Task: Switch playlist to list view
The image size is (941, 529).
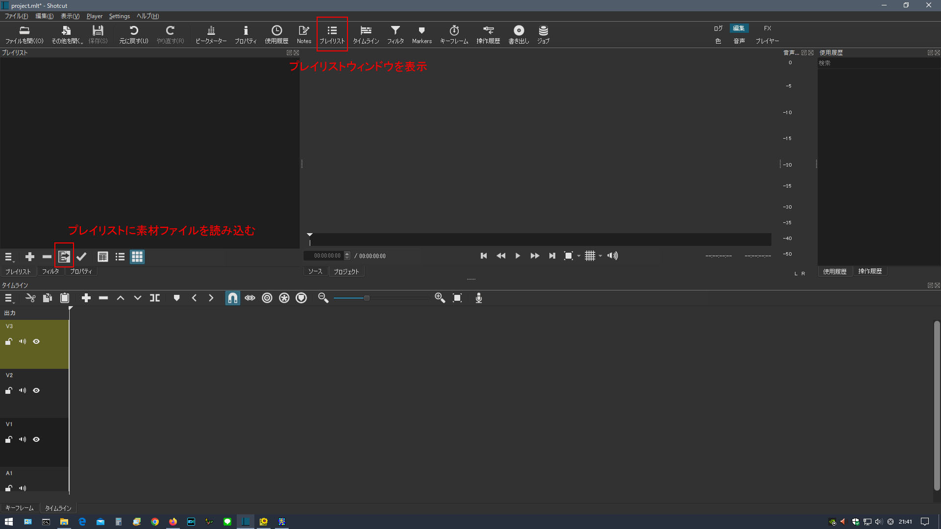Action: [x=120, y=257]
